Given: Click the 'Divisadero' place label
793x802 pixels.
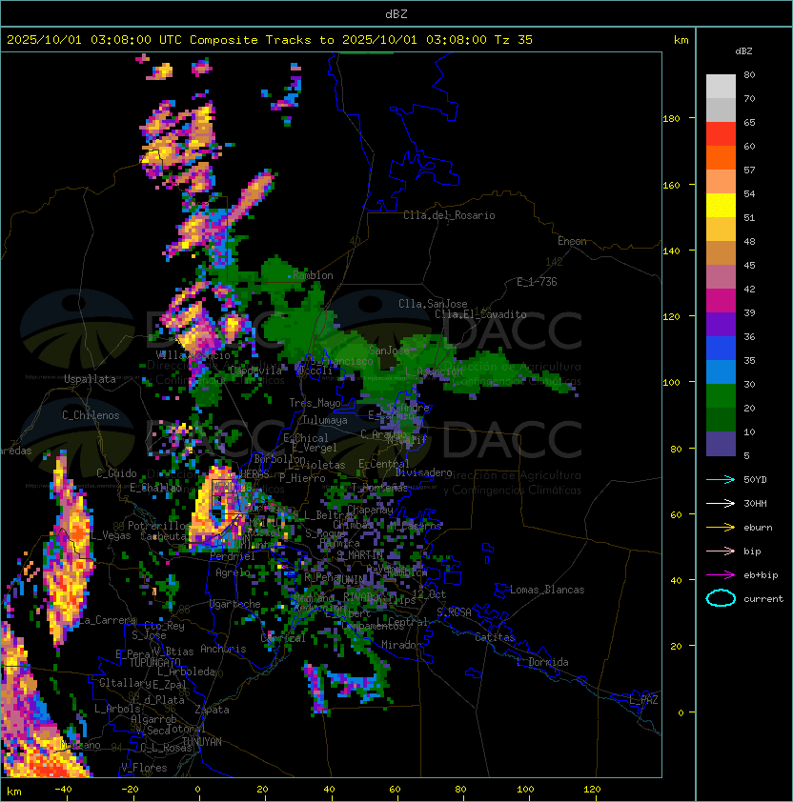Looking at the screenshot, I should pos(424,472).
